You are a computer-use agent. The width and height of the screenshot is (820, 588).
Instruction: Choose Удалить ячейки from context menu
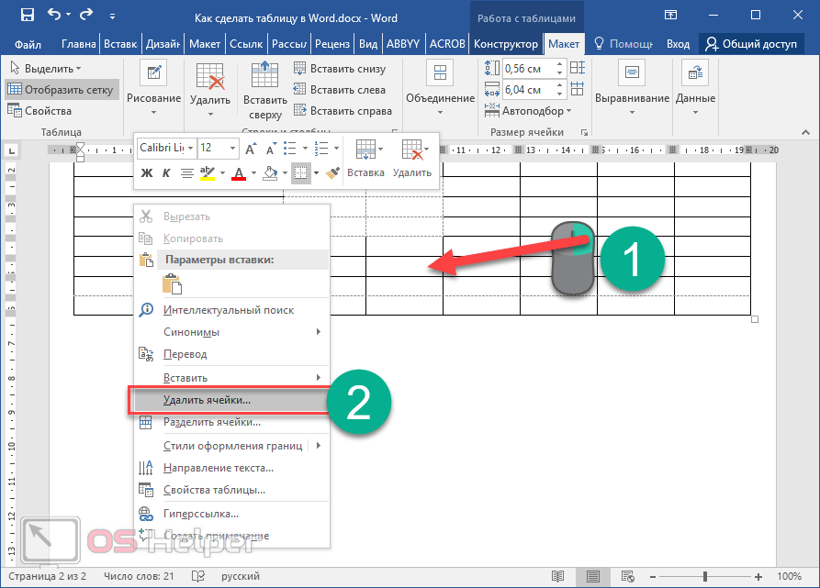(207, 400)
